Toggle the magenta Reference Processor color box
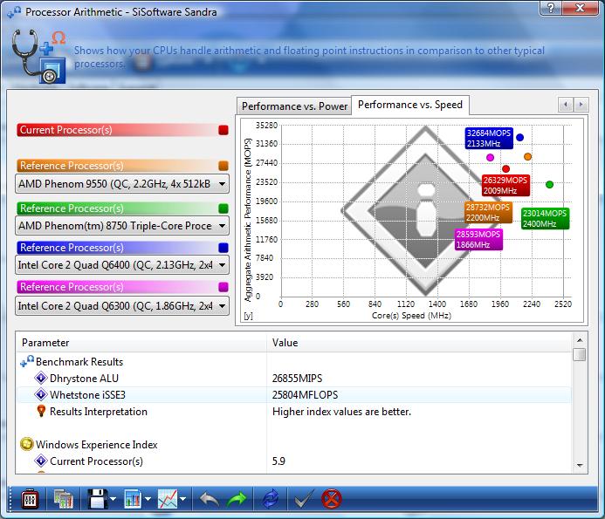The height and width of the screenshot is (519, 605). tap(223, 287)
